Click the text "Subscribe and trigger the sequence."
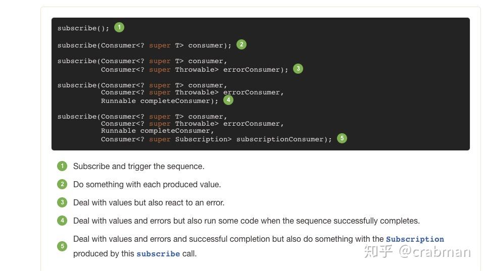483x271 pixels. pyautogui.click(x=138, y=167)
